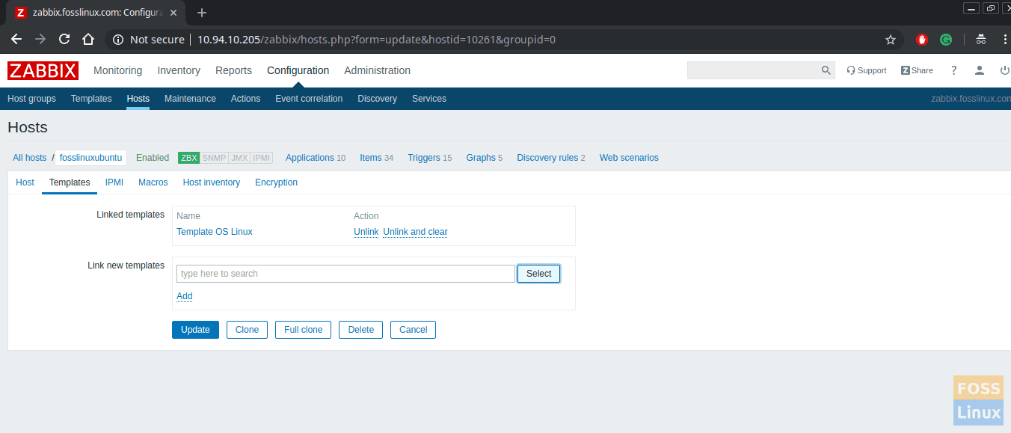Click the browser forward arrow
The image size is (1011, 433).
pyautogui.click(x=40, y=40)
